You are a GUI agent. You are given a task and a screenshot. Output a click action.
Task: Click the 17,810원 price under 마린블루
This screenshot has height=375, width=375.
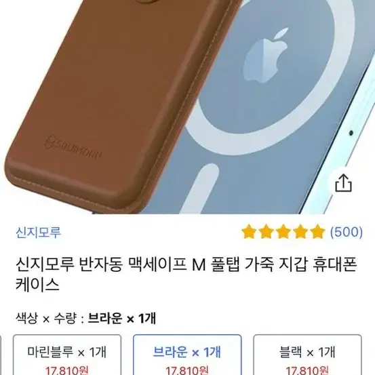[x=67, y=370]
